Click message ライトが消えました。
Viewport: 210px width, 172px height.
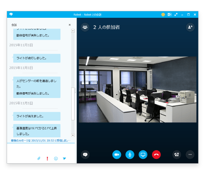tap(37, 116)
